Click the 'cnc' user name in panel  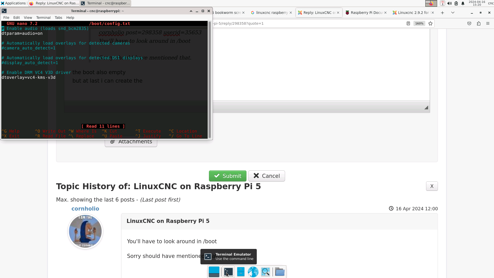[x=491, y=3]
